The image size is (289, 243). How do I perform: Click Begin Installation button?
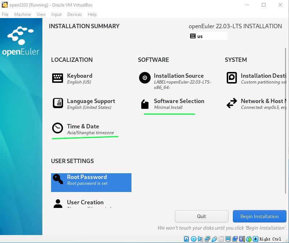pos(260,216)
